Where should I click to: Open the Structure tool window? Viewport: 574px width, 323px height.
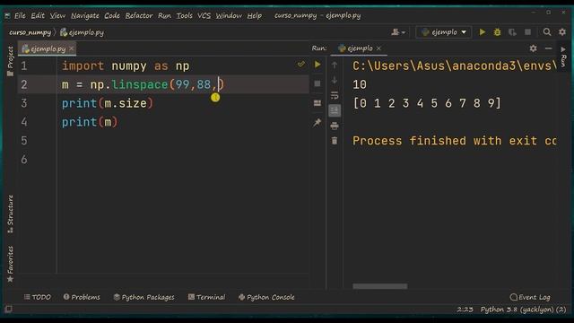coord(10,214)
